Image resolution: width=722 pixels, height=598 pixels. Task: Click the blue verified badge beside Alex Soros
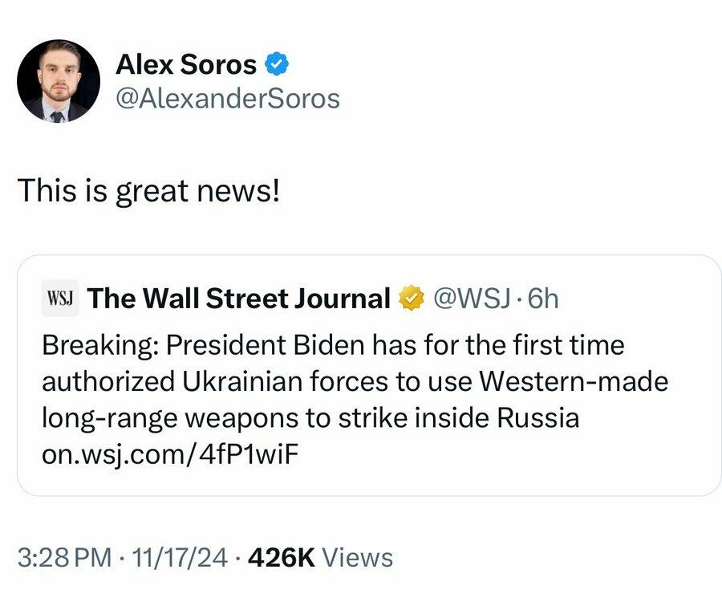click(278, 63)
